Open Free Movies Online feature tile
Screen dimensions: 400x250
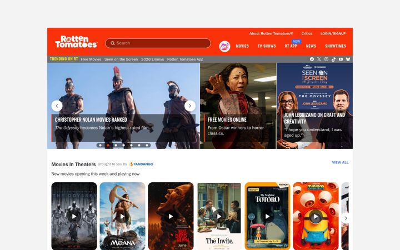(238, 106)
